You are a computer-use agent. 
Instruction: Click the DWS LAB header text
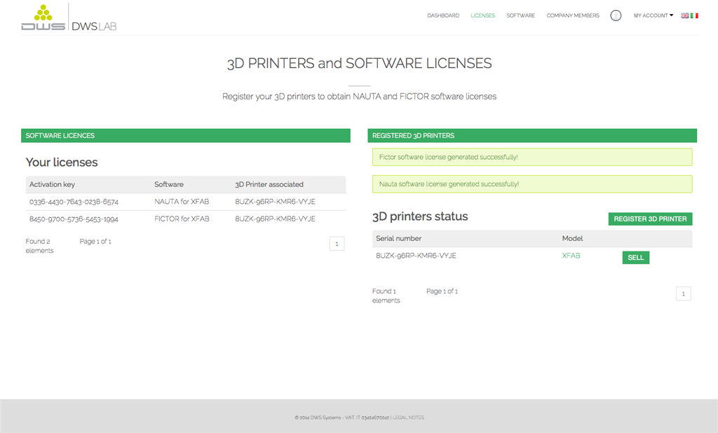tap(94, 27)
